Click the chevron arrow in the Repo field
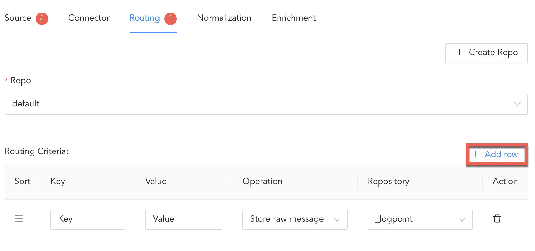 517,105
